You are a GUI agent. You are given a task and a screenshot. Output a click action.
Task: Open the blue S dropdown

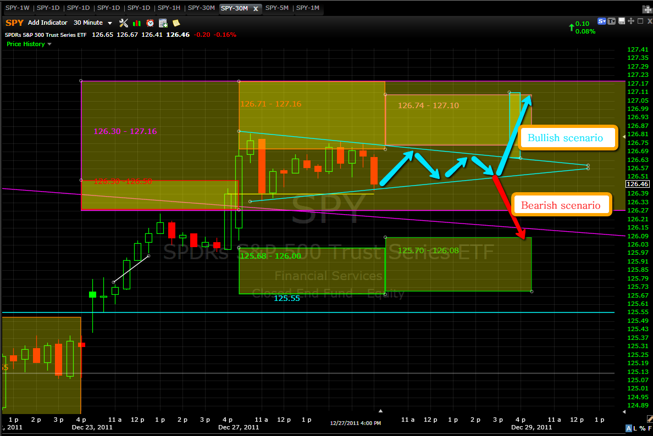[602, 21]
